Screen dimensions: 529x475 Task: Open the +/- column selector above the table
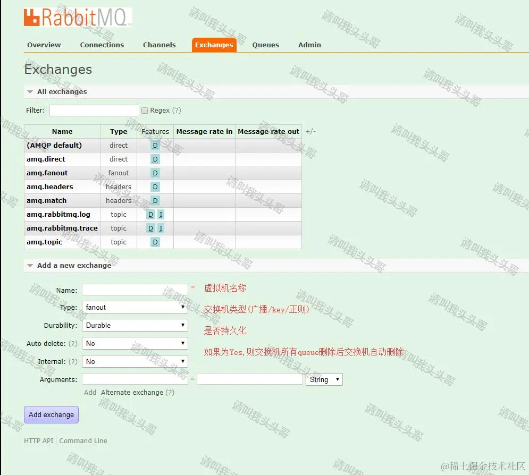[310, 131]
